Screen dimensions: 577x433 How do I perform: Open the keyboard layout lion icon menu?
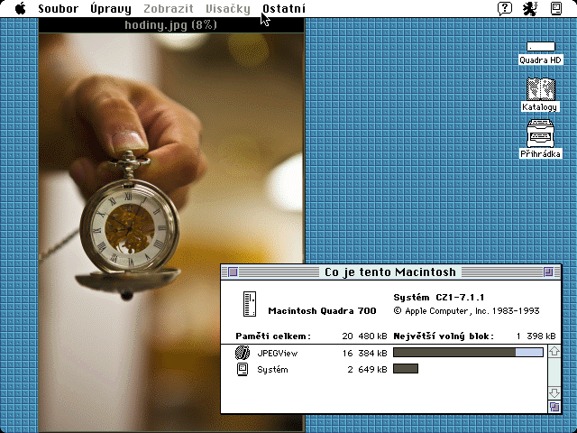coord(531,9)
